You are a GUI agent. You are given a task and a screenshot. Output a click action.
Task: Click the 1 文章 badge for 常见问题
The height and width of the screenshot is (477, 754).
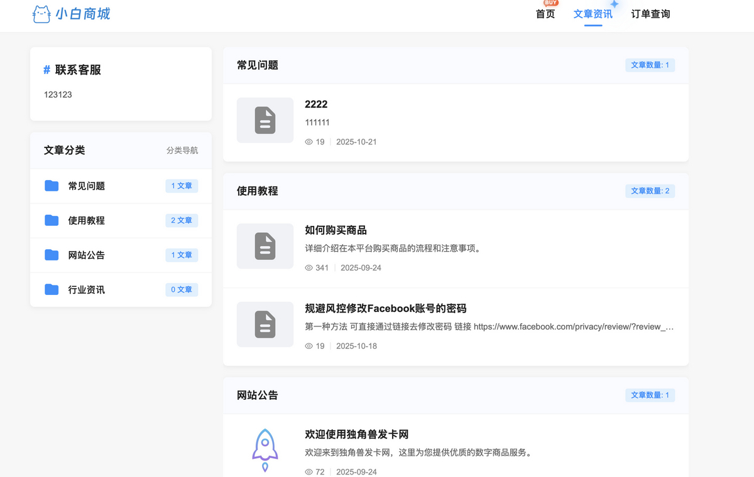click(x=182, y=186)
